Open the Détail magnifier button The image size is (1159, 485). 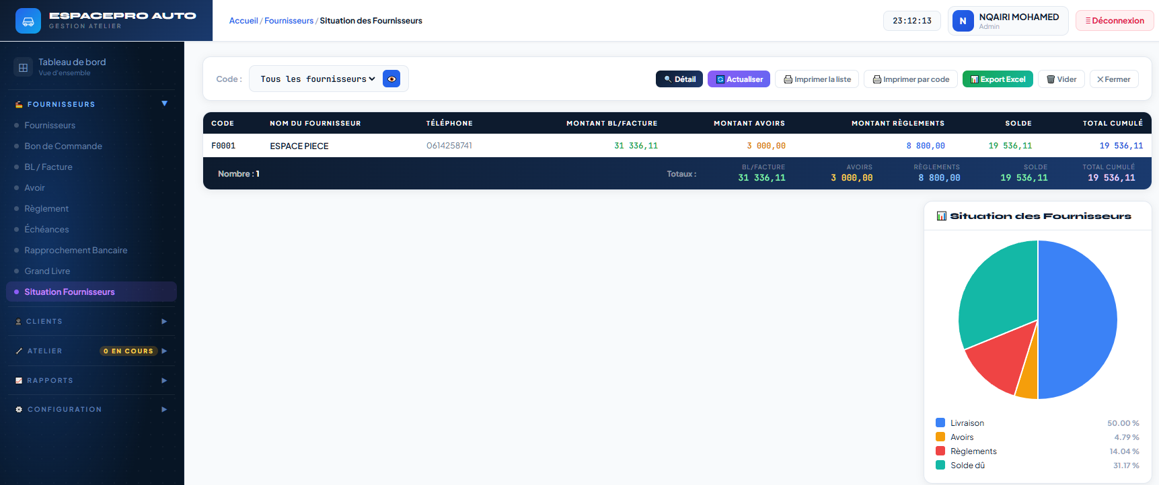point(679,79)
